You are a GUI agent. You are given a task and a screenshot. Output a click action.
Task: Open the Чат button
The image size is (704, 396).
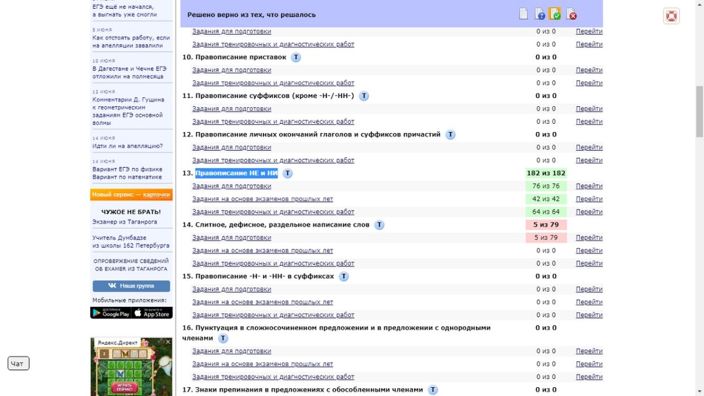pos(18,364)
